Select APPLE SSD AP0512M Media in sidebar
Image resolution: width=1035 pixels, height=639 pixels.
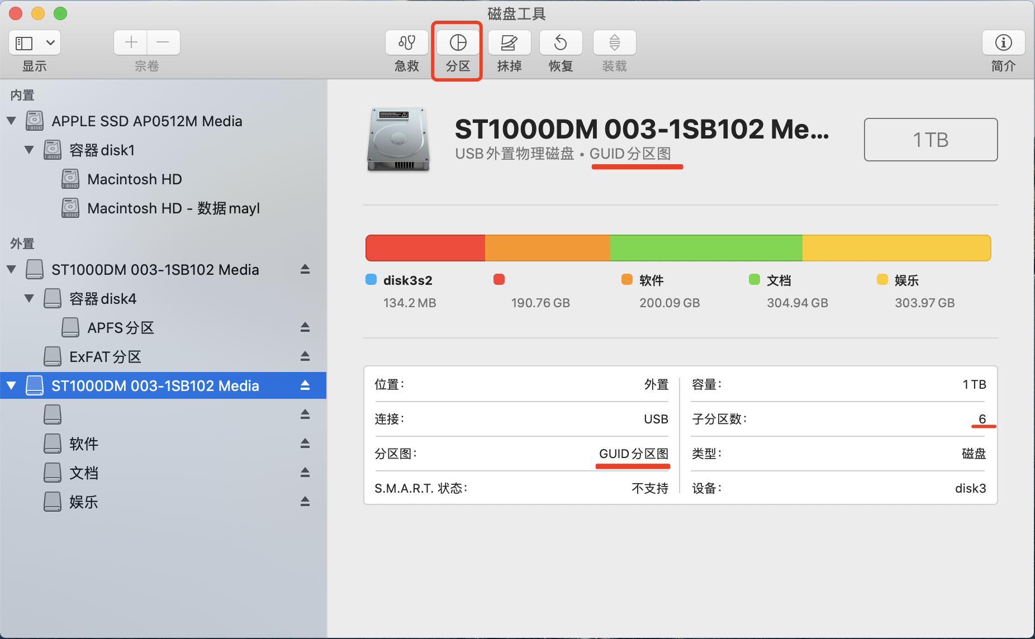pyautogui.click(x=163, y=121)
